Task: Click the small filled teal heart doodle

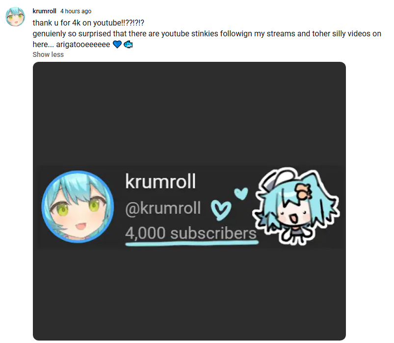Action: [241, 194]
